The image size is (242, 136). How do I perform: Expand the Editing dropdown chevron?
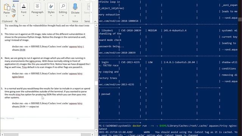[63, 15]
